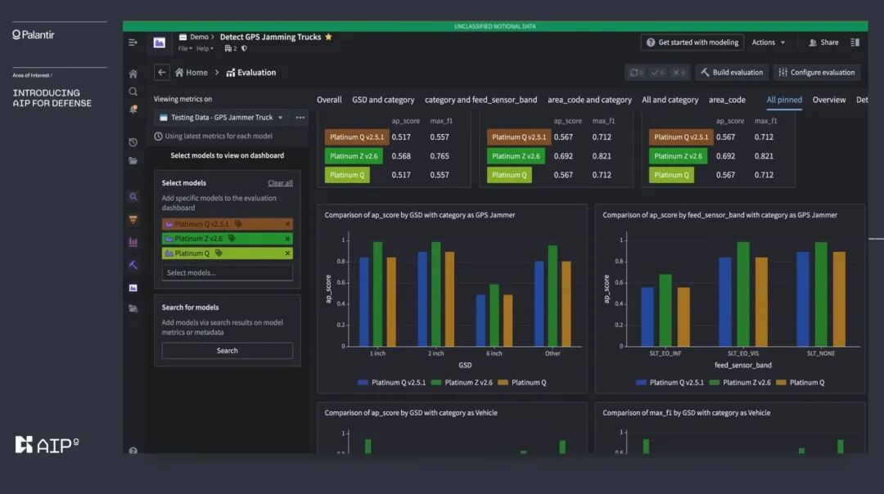Toggle Platinum Z v2.6 legend in the feed_sensor_band chart
The height and width of the screenshot is (494, 884).
(x=740, y=383)
